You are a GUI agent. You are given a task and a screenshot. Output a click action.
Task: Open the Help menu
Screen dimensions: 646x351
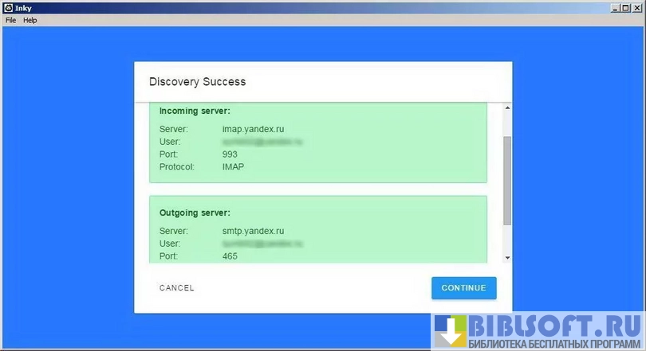[30, 20]
